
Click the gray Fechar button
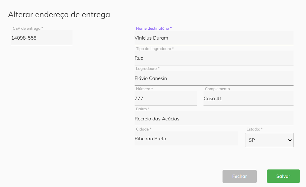click(x=239, y=176)
